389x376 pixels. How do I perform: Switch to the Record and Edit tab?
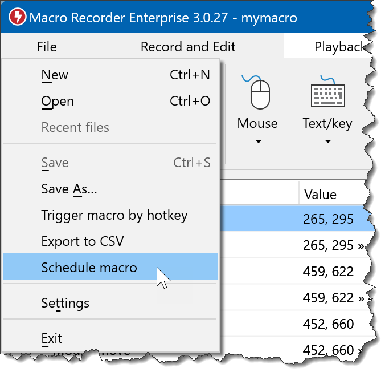(188, 47)
